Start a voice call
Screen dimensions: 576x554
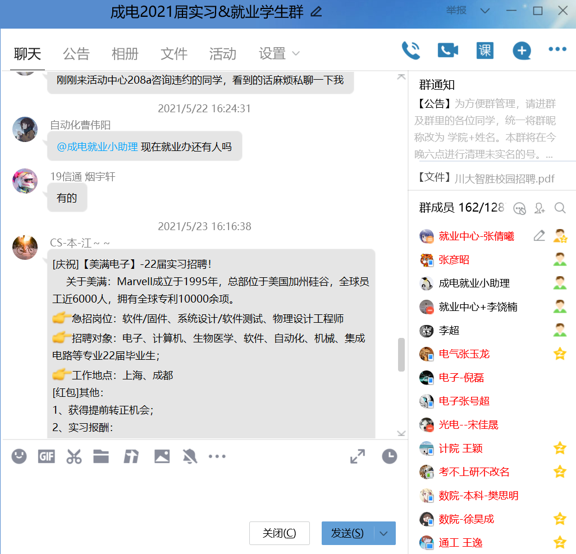(410, 50)
